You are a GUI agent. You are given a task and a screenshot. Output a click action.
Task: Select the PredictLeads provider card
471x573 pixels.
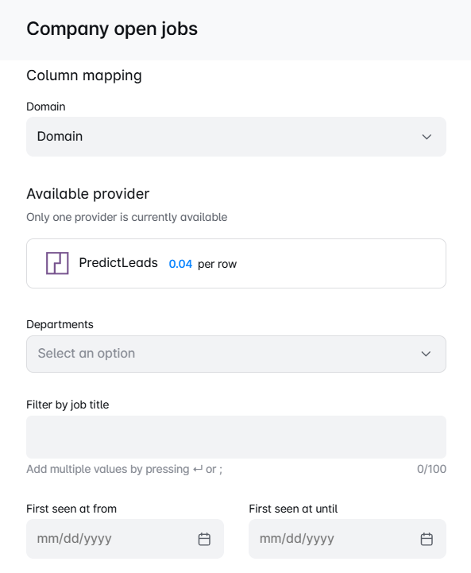pos(236,264)
